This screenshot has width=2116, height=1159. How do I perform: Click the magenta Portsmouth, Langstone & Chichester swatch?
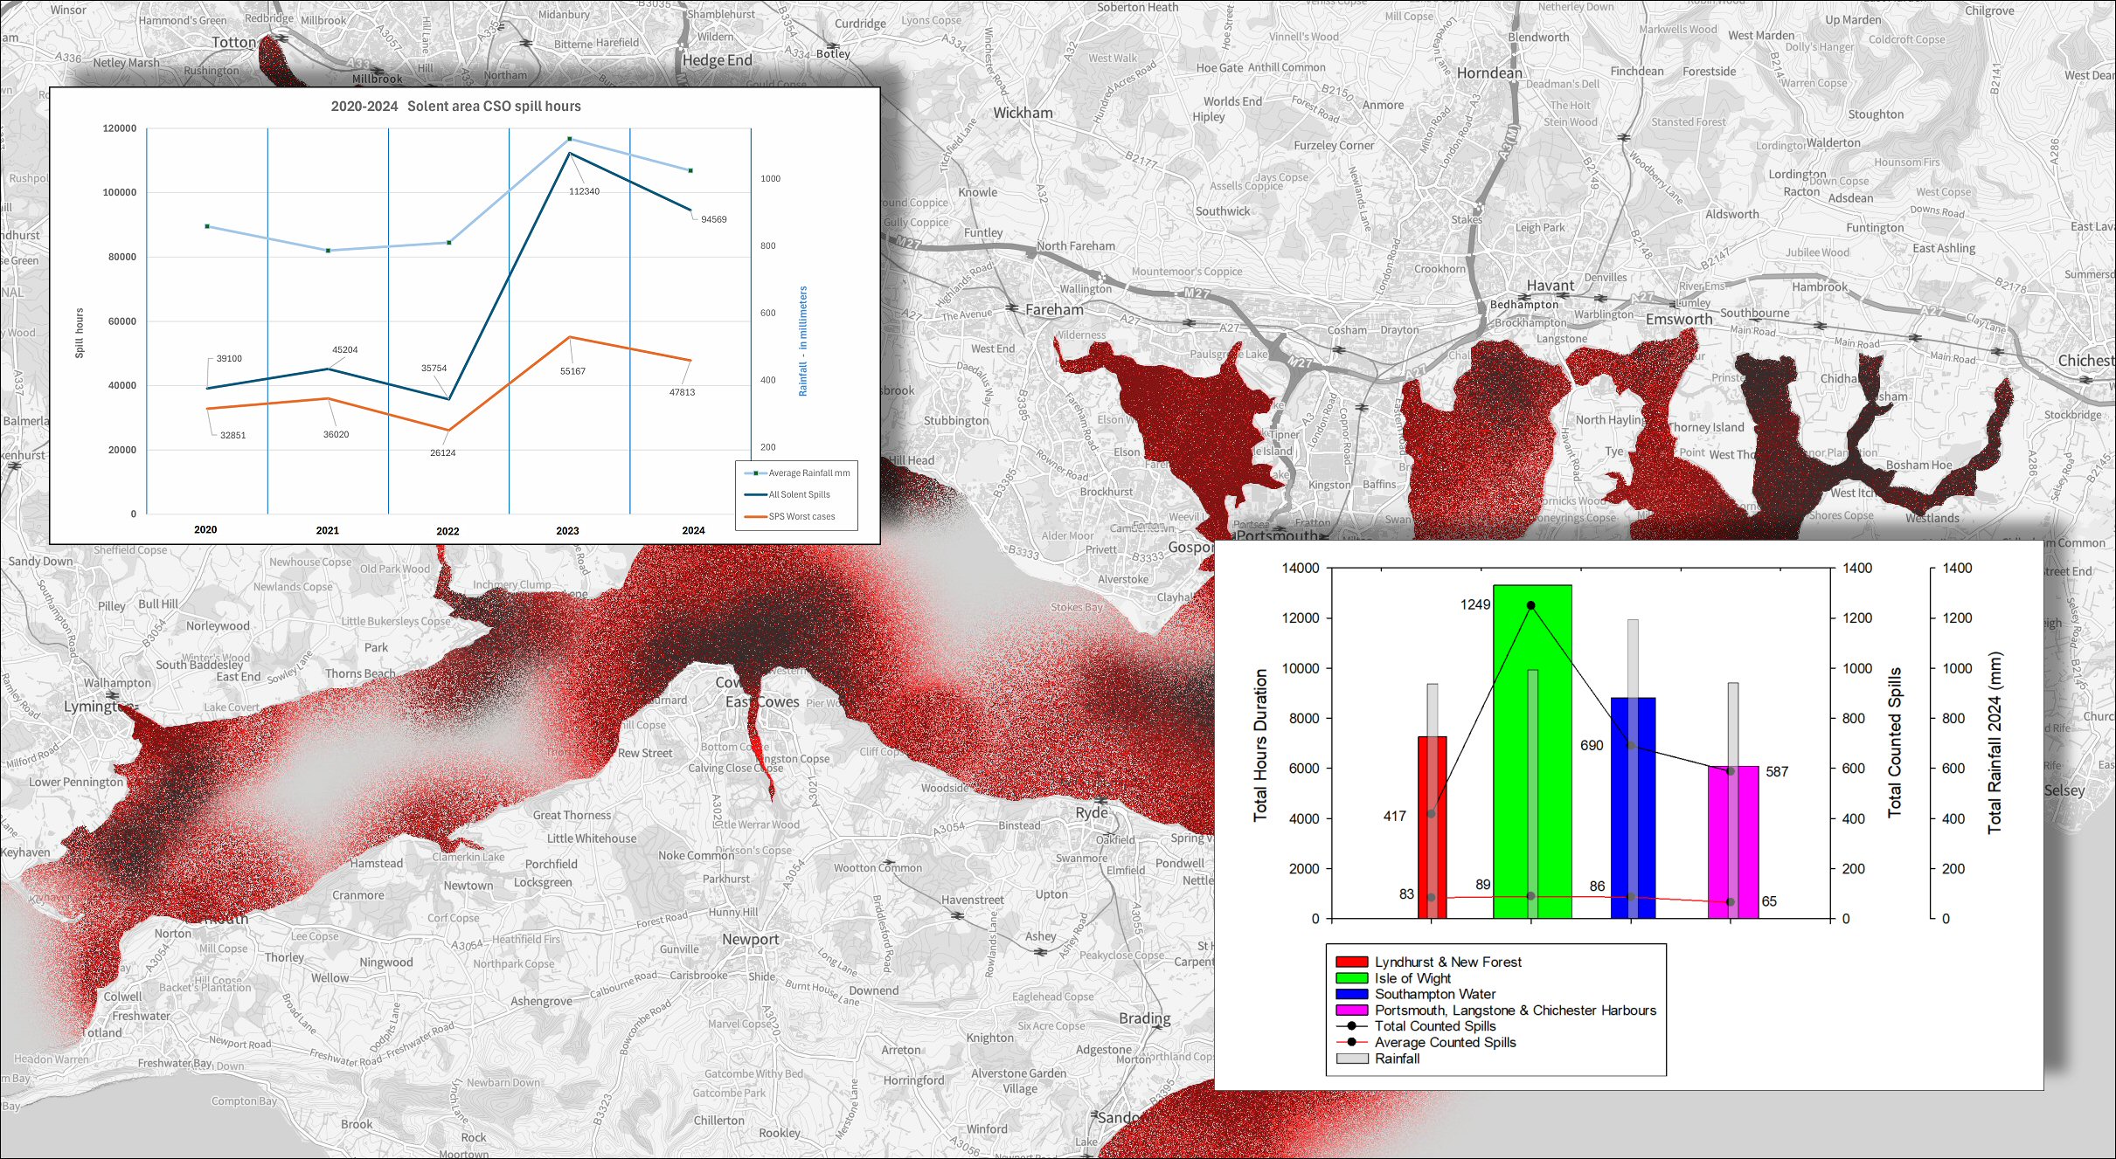[1351, 1011]
